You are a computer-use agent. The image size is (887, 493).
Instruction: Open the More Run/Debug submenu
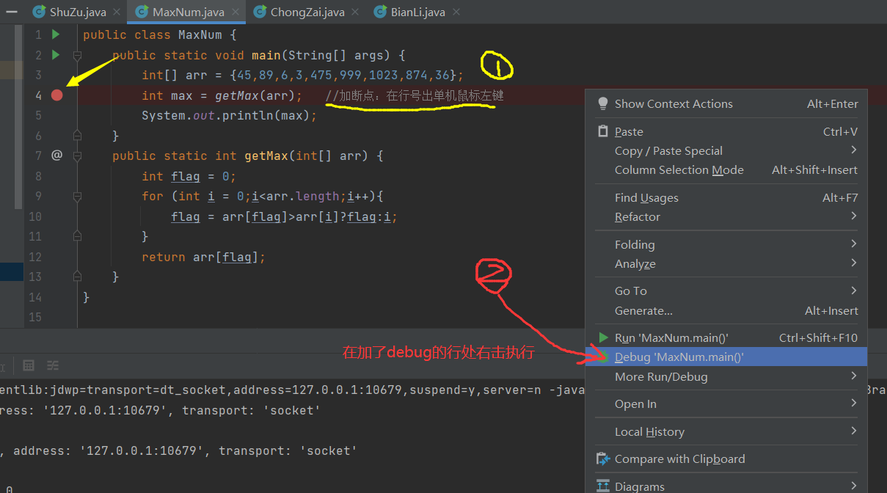coord(726,377)
